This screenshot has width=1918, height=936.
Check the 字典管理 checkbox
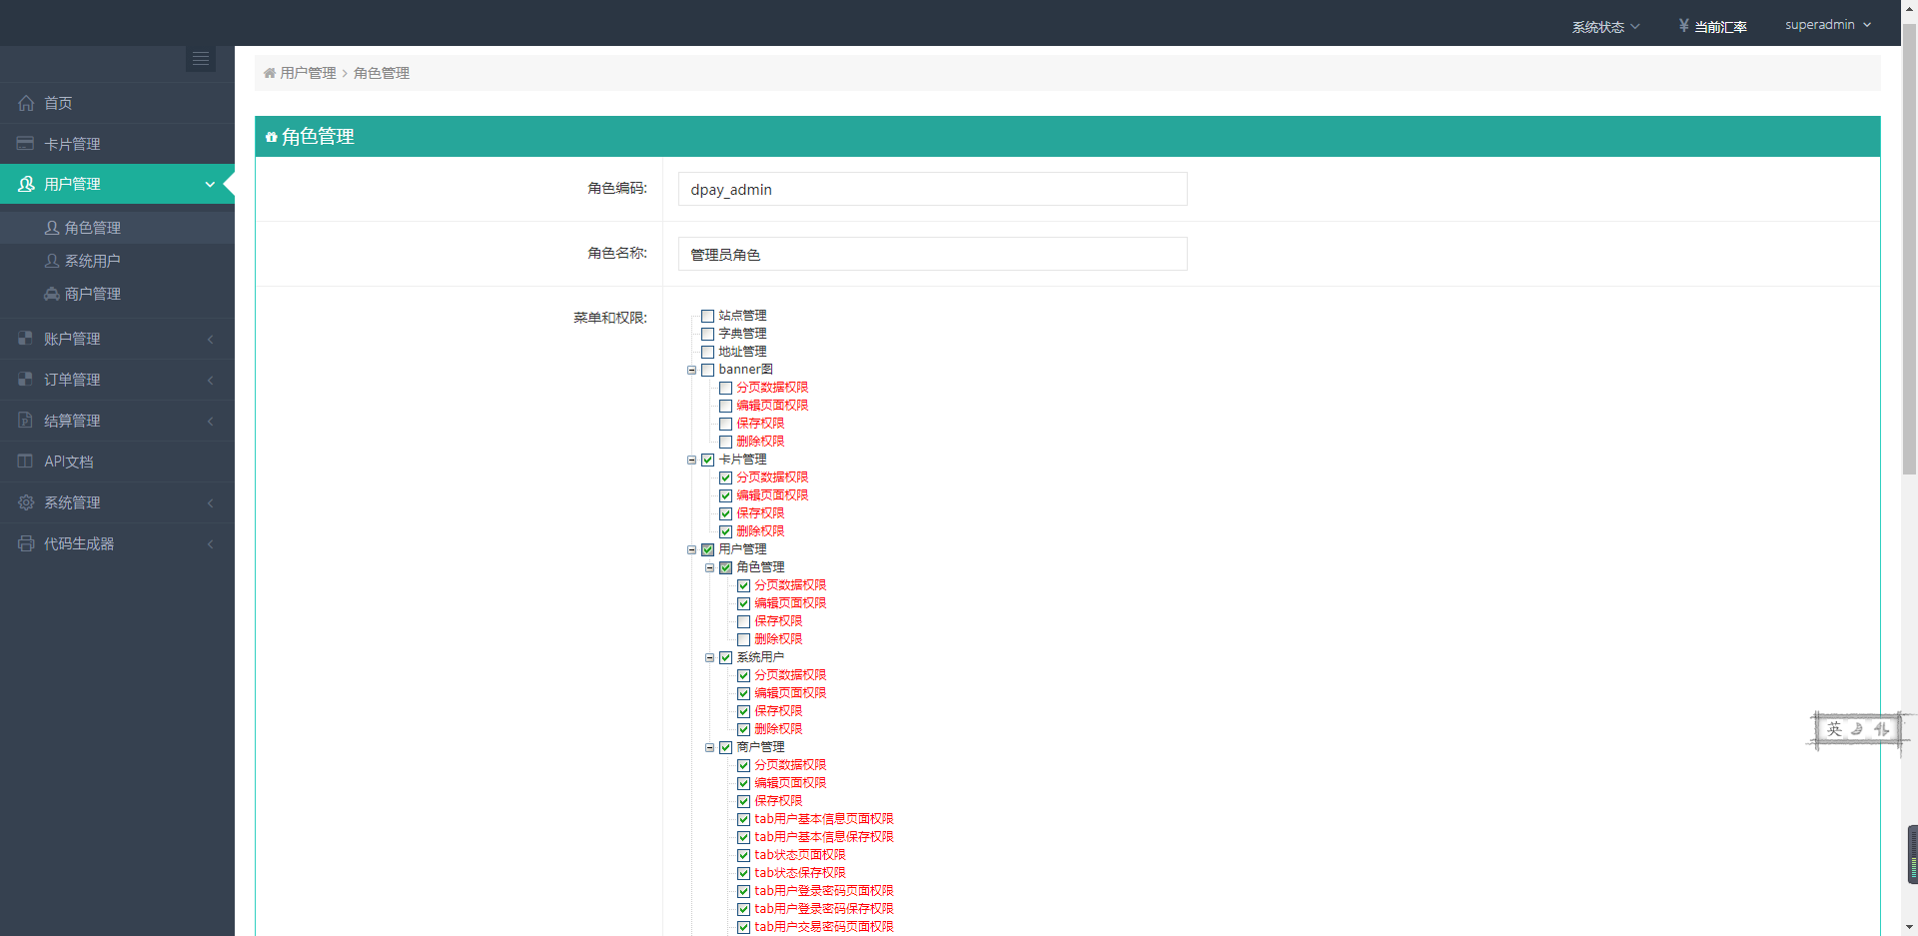[x=708, y=334]
